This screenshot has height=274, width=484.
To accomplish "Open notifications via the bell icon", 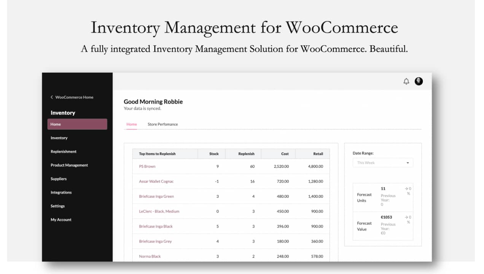I will (406, 81).
